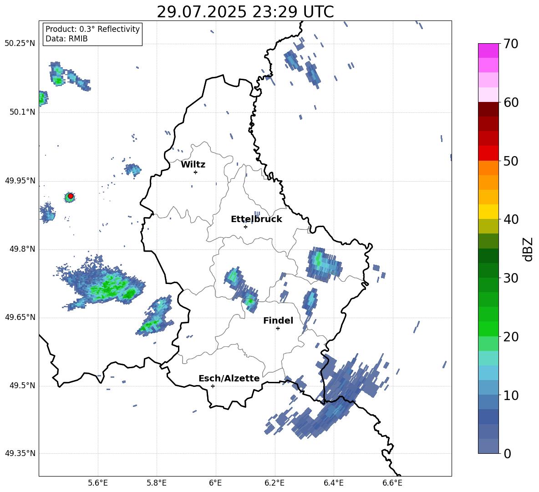Click the Esch/Alzette location cross marker

pyautogui.click(x=213, y=386)
